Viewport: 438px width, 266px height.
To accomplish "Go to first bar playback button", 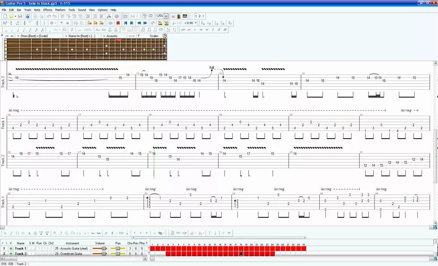I will coord(126,23).
